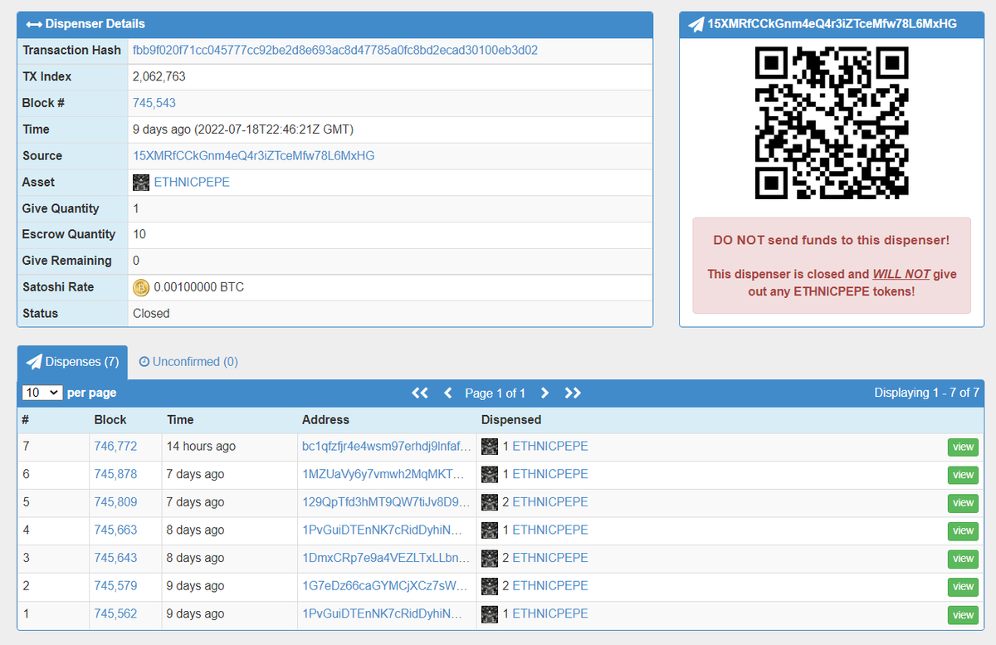
Task: Click ETHNICPEPE thumbnail in dispense row 7
Action: point(490,447)
